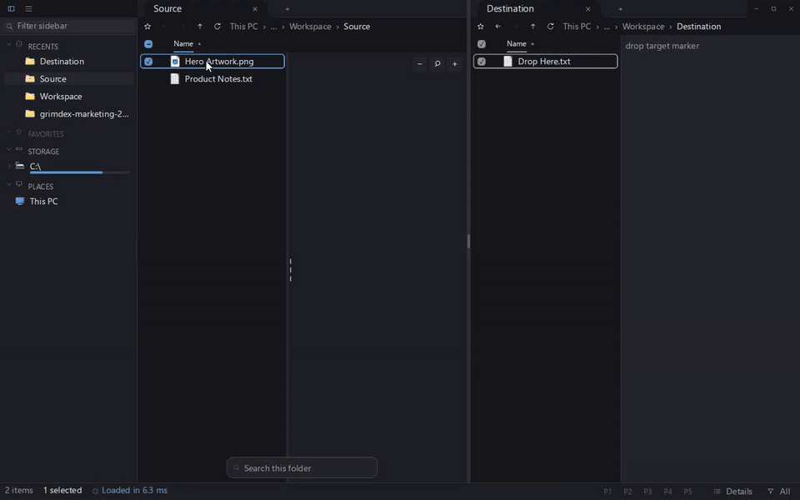Click This PC in Source breadcrumb
Viewport: 800px width, 500px height.
click(243, 27)
